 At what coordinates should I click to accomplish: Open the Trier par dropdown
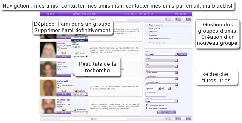coord(161,101)
